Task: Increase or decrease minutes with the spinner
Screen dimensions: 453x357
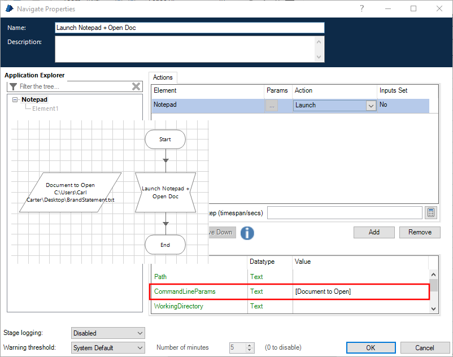Action: 250,348
